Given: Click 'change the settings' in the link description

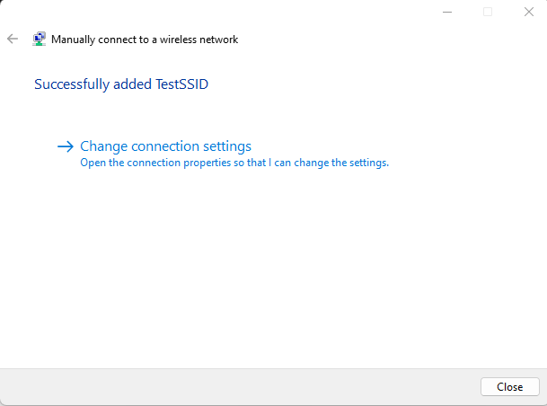Looking at the screenshot, I should pos(341,163).
